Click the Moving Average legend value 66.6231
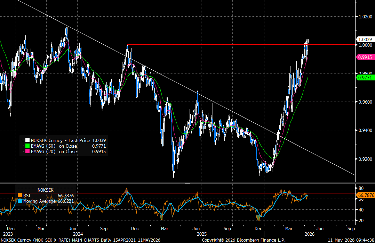The width and height of the screenshot is (375, 243). coord(66,201)
